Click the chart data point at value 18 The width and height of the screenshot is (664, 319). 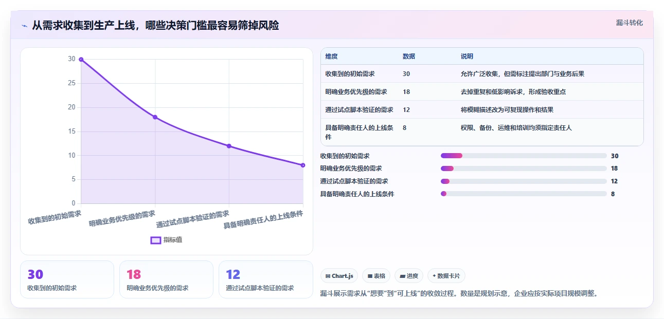click(x=155, y=117)
